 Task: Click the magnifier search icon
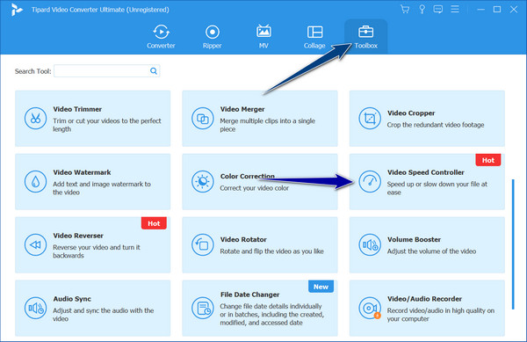pos(154,71)
